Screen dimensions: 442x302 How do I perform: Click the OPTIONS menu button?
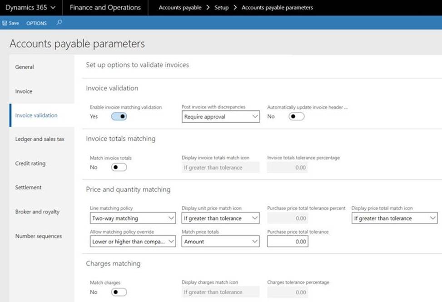36,23
